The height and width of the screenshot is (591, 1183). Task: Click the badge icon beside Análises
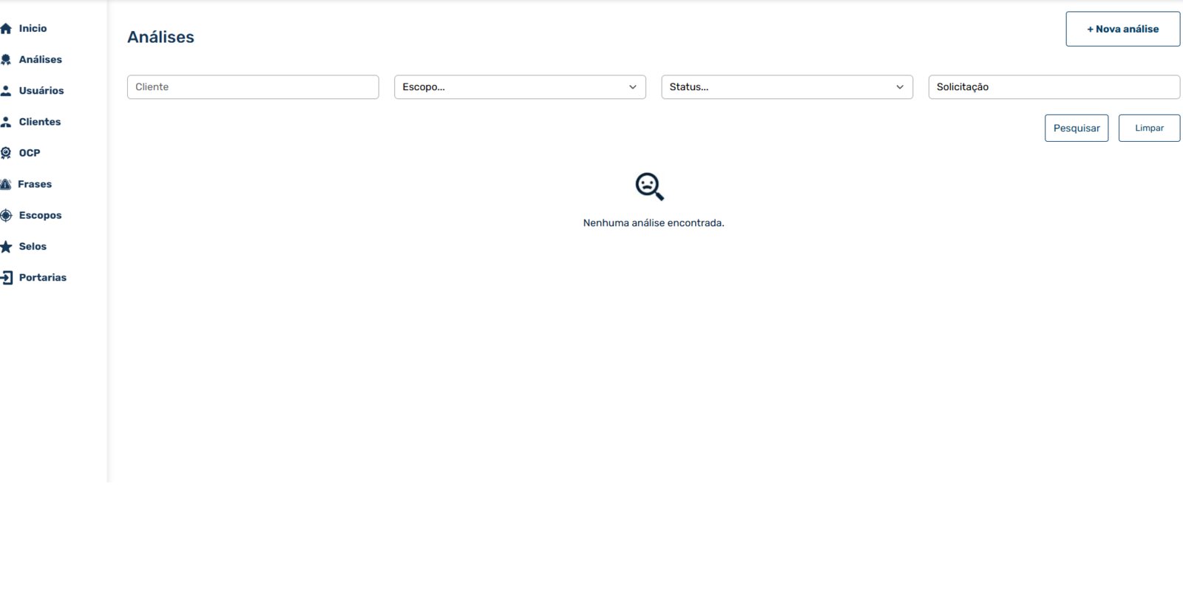click(x=6, y=60)
